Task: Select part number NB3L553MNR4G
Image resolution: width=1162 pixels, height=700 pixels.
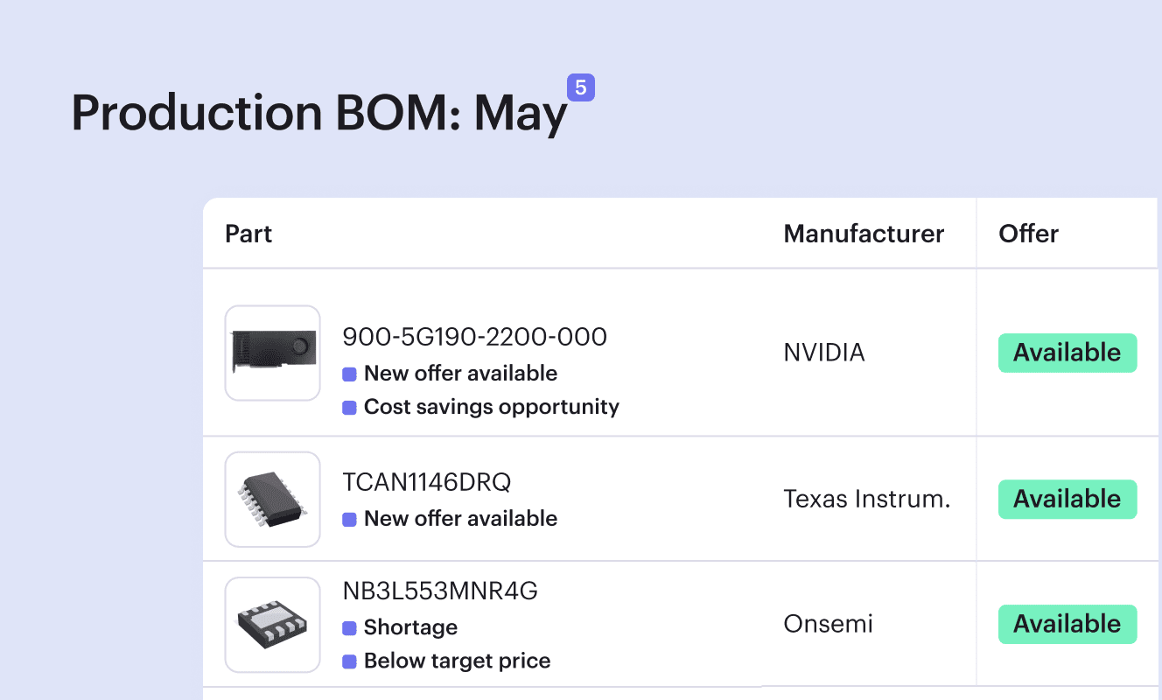Action: tap(440, 591)
